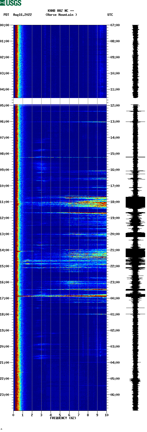Click the 17:00 PDT time label

[5, 298]
